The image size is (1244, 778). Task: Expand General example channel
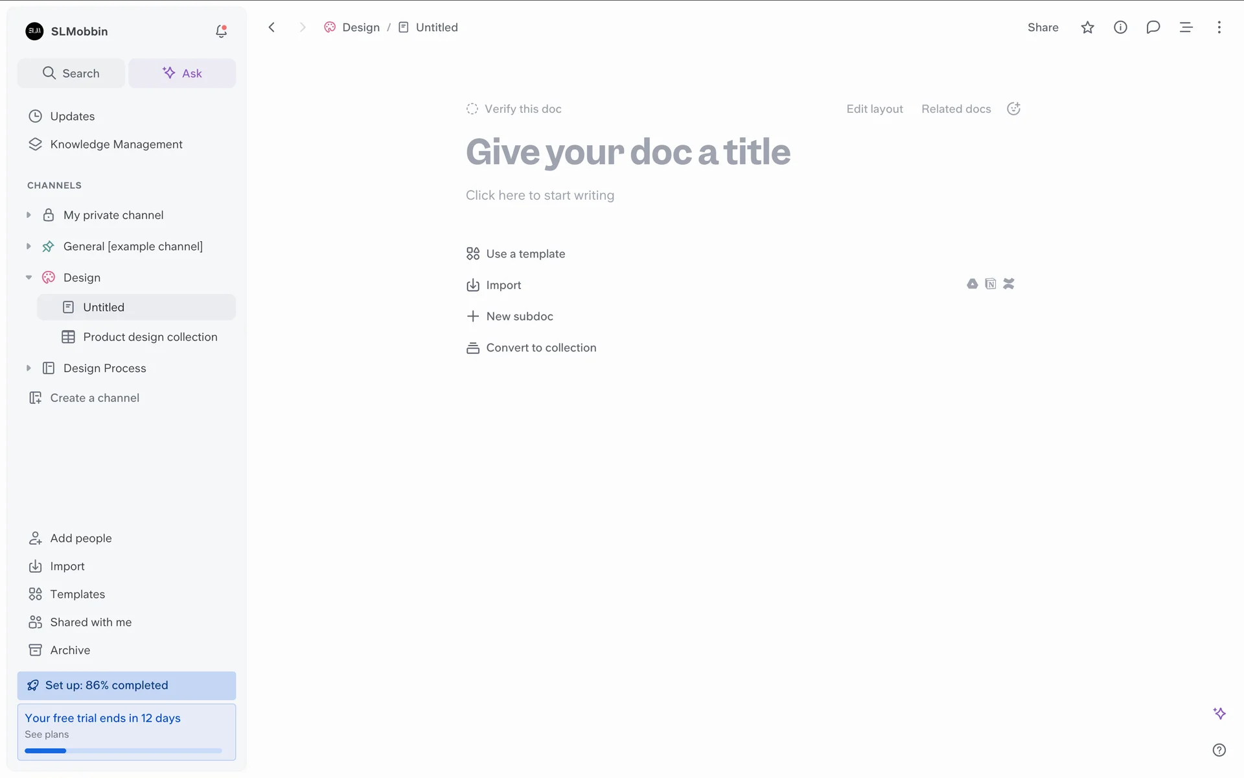[x=29, y=246]
